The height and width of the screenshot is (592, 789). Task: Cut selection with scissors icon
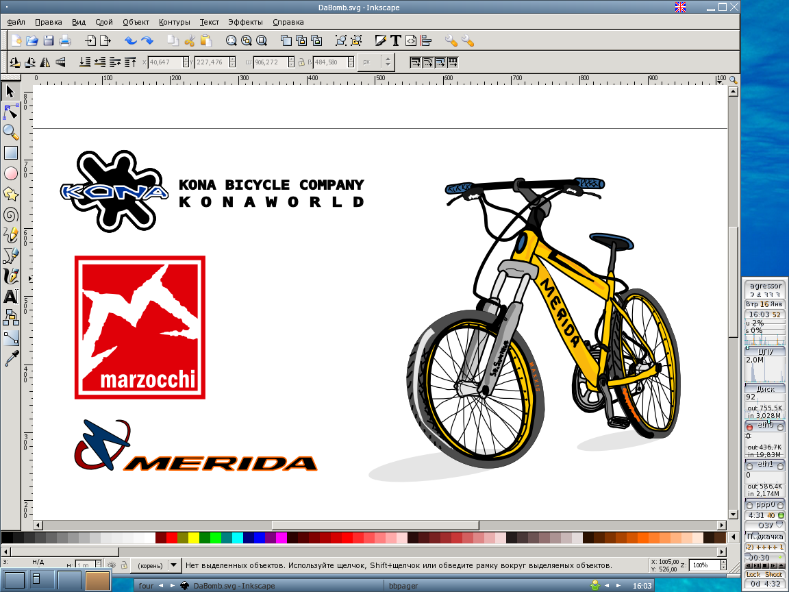[x=190, y=41]
